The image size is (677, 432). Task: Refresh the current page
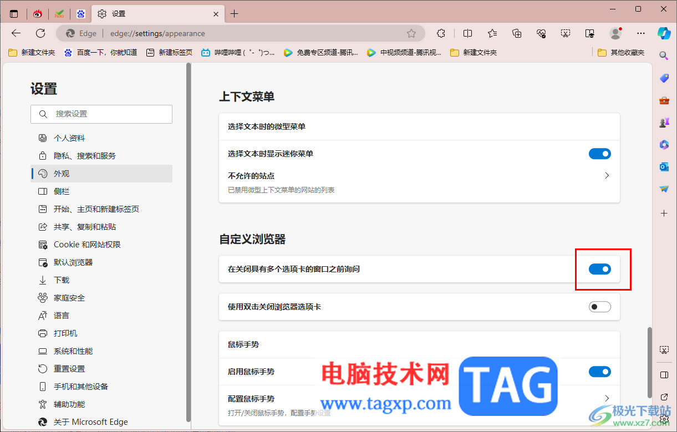coord(40,33)
